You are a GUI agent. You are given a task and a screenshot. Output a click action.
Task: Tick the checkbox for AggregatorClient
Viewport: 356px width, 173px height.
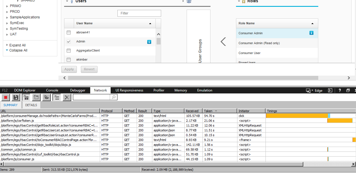coord(69,51)
